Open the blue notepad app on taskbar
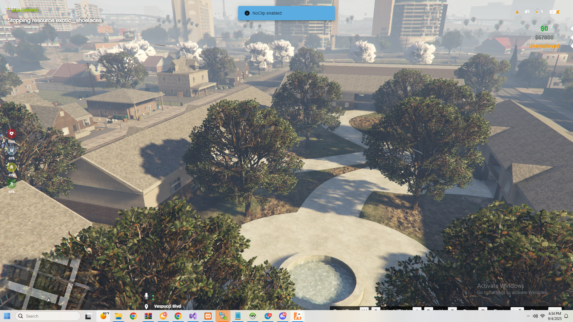Viewport: 573px width, 322px height. [x=238, y=316]
